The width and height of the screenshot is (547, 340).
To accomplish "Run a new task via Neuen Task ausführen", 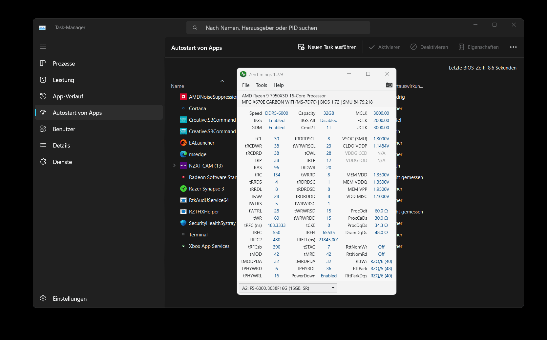I will pos(327,47).
